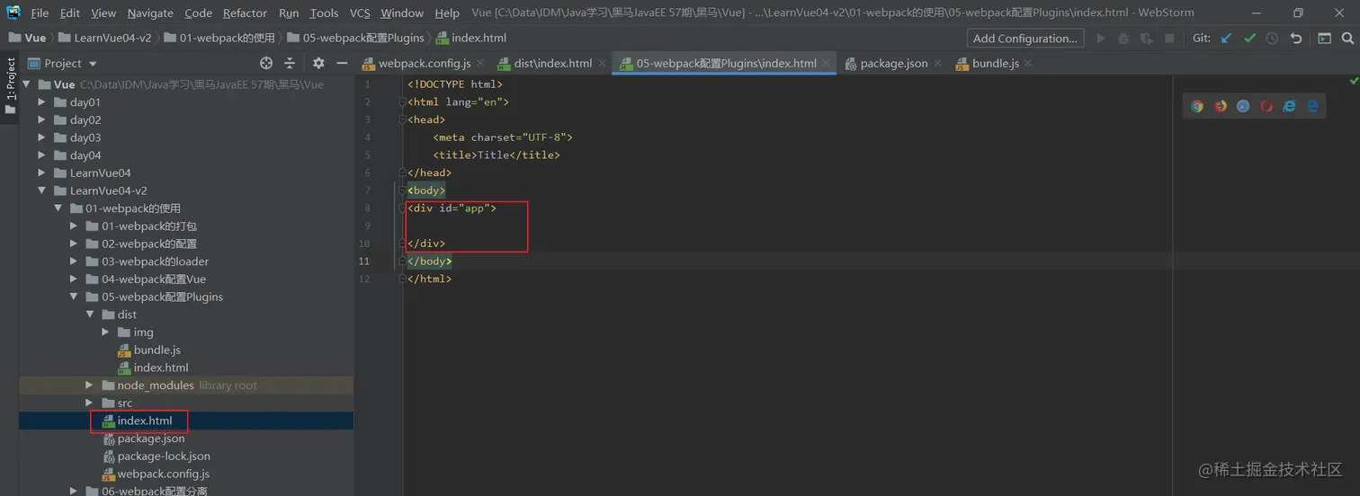Select bundle.js in dist folder tree

(x=157, y=350)
